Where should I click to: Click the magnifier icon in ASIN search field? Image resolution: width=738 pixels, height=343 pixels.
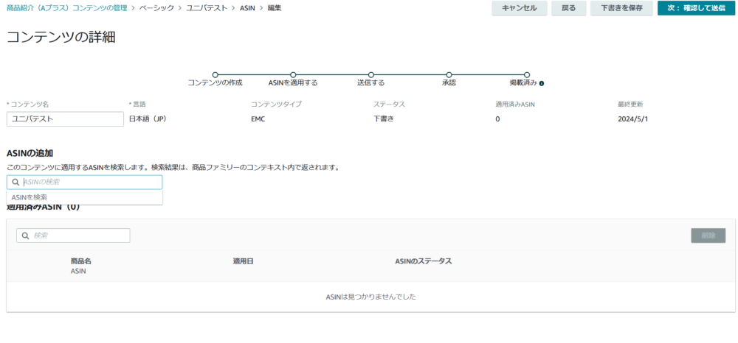[x=15, y=182]
